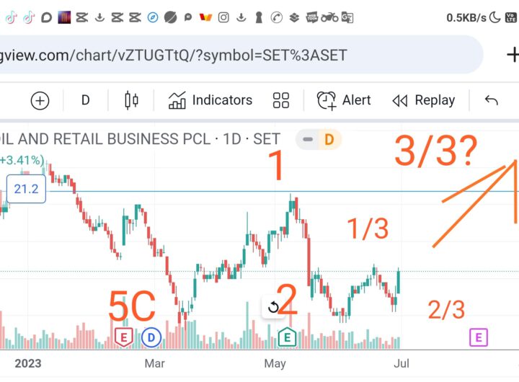Viewport: 519px width, 382px height.
Task: Click the purple E upcoming earnings marker
Action: pyautogui.click(x=479, y=337)
